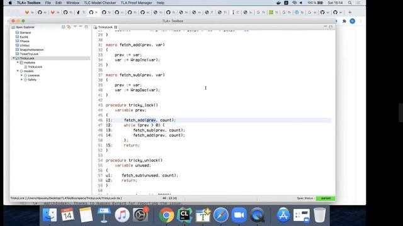Image resolution: width=403 pixels, height=226 pixels.
Task: Open QuickTime Player from the Dock
Action: [258, 215]
